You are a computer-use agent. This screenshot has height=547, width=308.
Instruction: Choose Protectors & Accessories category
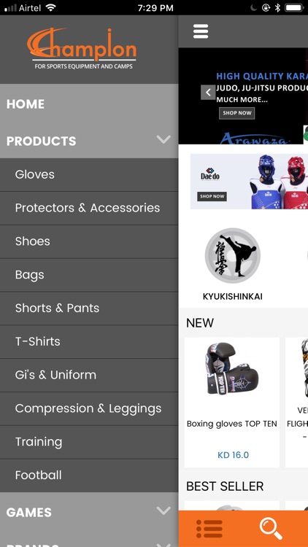(x=89, y=208)
